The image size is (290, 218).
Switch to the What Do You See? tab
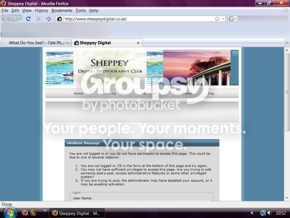tap(37, 43)
